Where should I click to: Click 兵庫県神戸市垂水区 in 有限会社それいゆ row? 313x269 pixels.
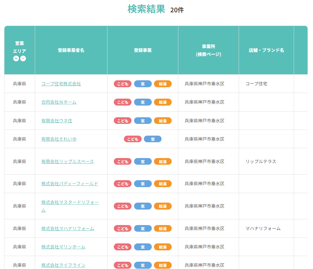click(x=205, y=139)
